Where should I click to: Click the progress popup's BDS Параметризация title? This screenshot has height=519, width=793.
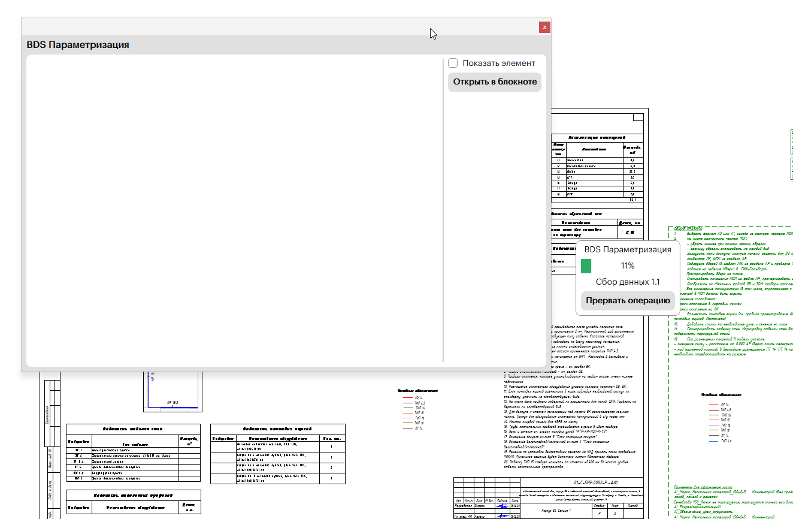[628, 249]
